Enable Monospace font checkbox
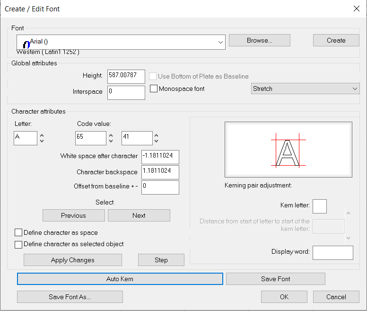The height and width of the screenshot is (311, 367). coord(154,89)
